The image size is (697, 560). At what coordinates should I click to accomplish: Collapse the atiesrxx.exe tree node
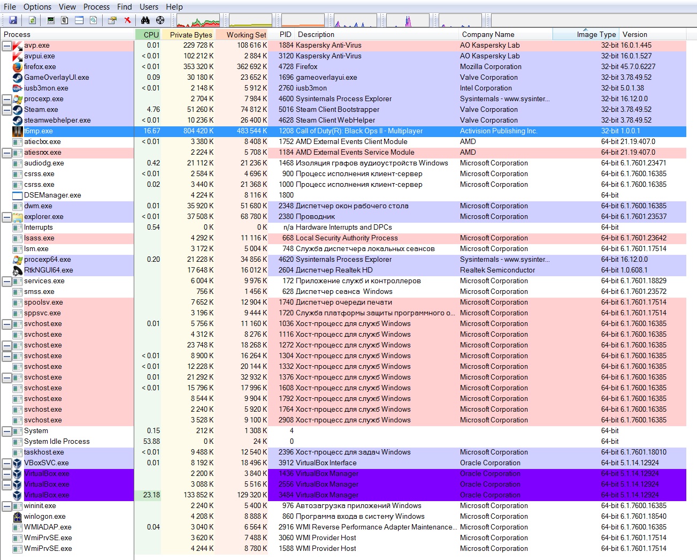click(6, 153)
